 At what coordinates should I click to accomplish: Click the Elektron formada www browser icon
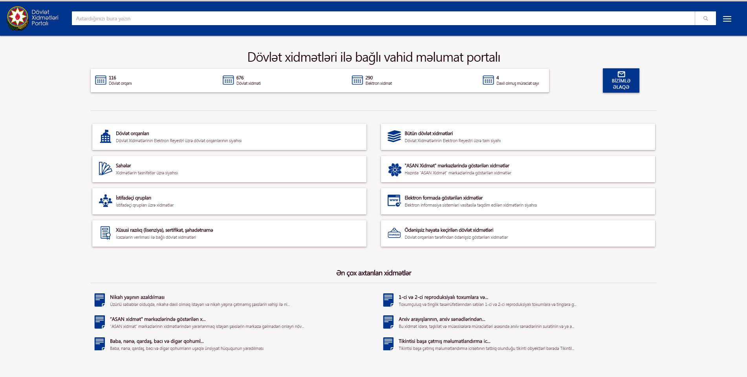(394, 201)
